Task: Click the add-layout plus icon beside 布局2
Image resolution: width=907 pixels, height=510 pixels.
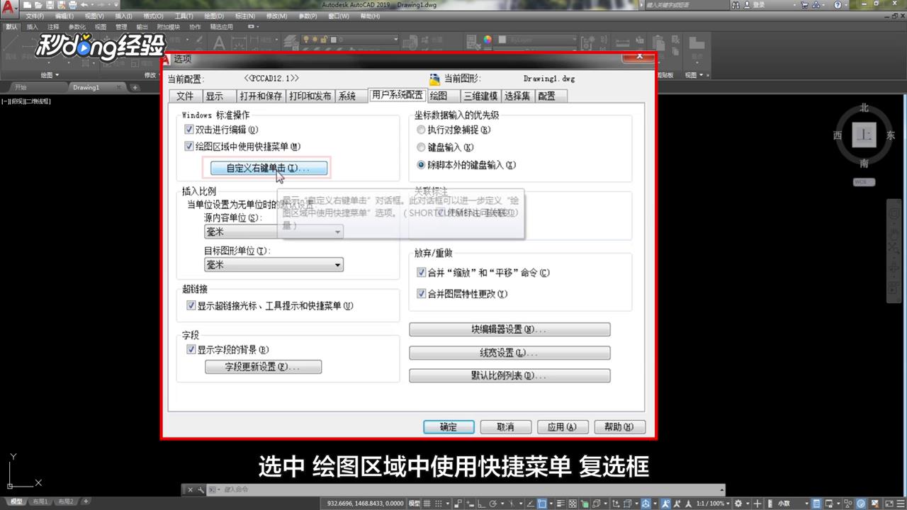Action: pyautogui.click(x=86, y=501)
